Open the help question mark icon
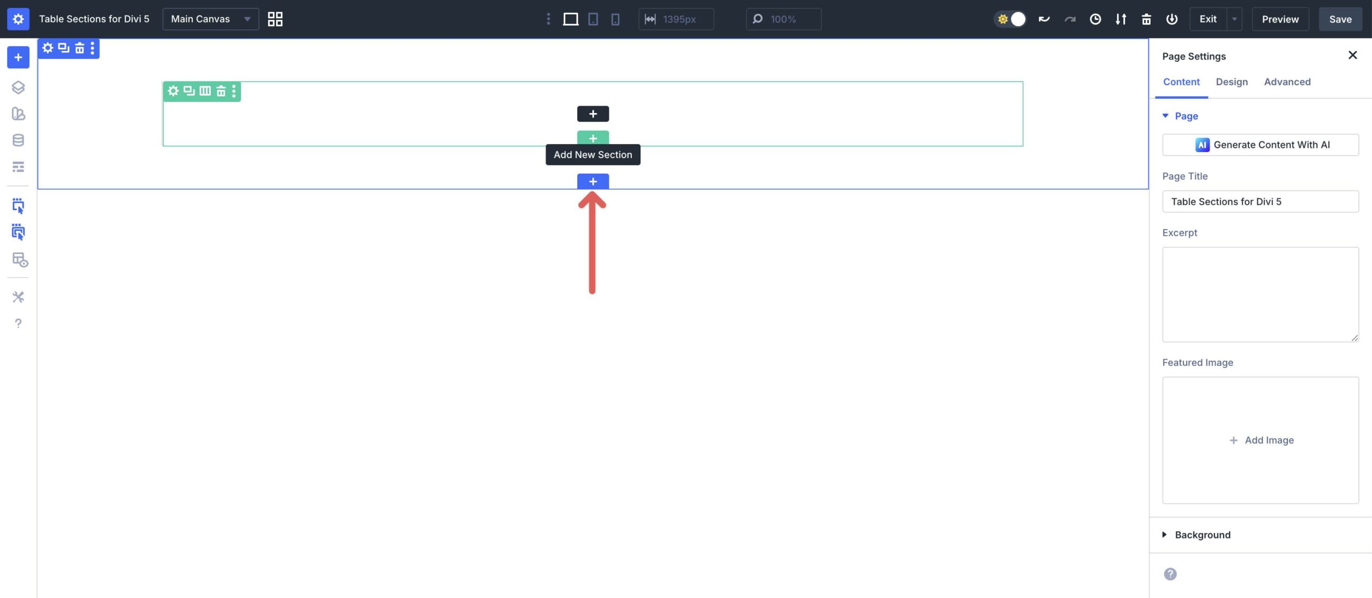 point(19,323)
